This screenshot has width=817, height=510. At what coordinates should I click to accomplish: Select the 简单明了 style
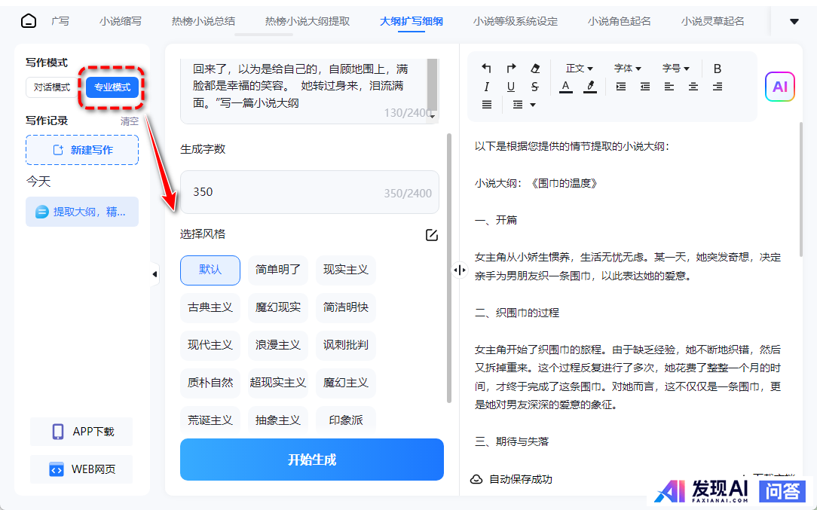[x=277, y=270]
